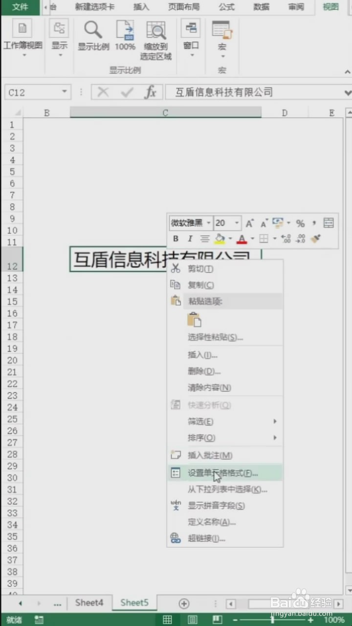Open the 插入 Insert ribbon tab
The height and width of the screenshot is (626, 352).
tap(141, 7)
